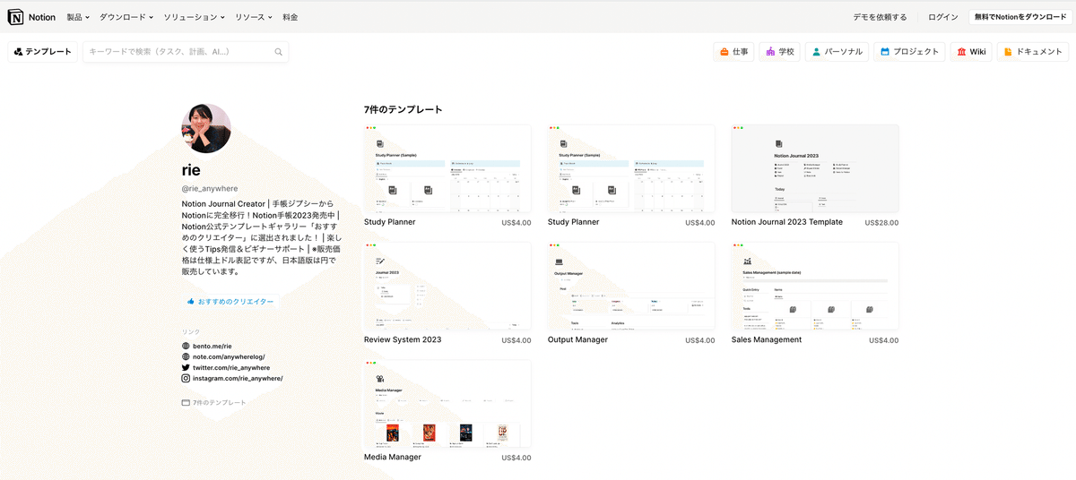1076x480 pixels.
Task: Click the Twitter bird icon
Action: click(x=186, y=367)
